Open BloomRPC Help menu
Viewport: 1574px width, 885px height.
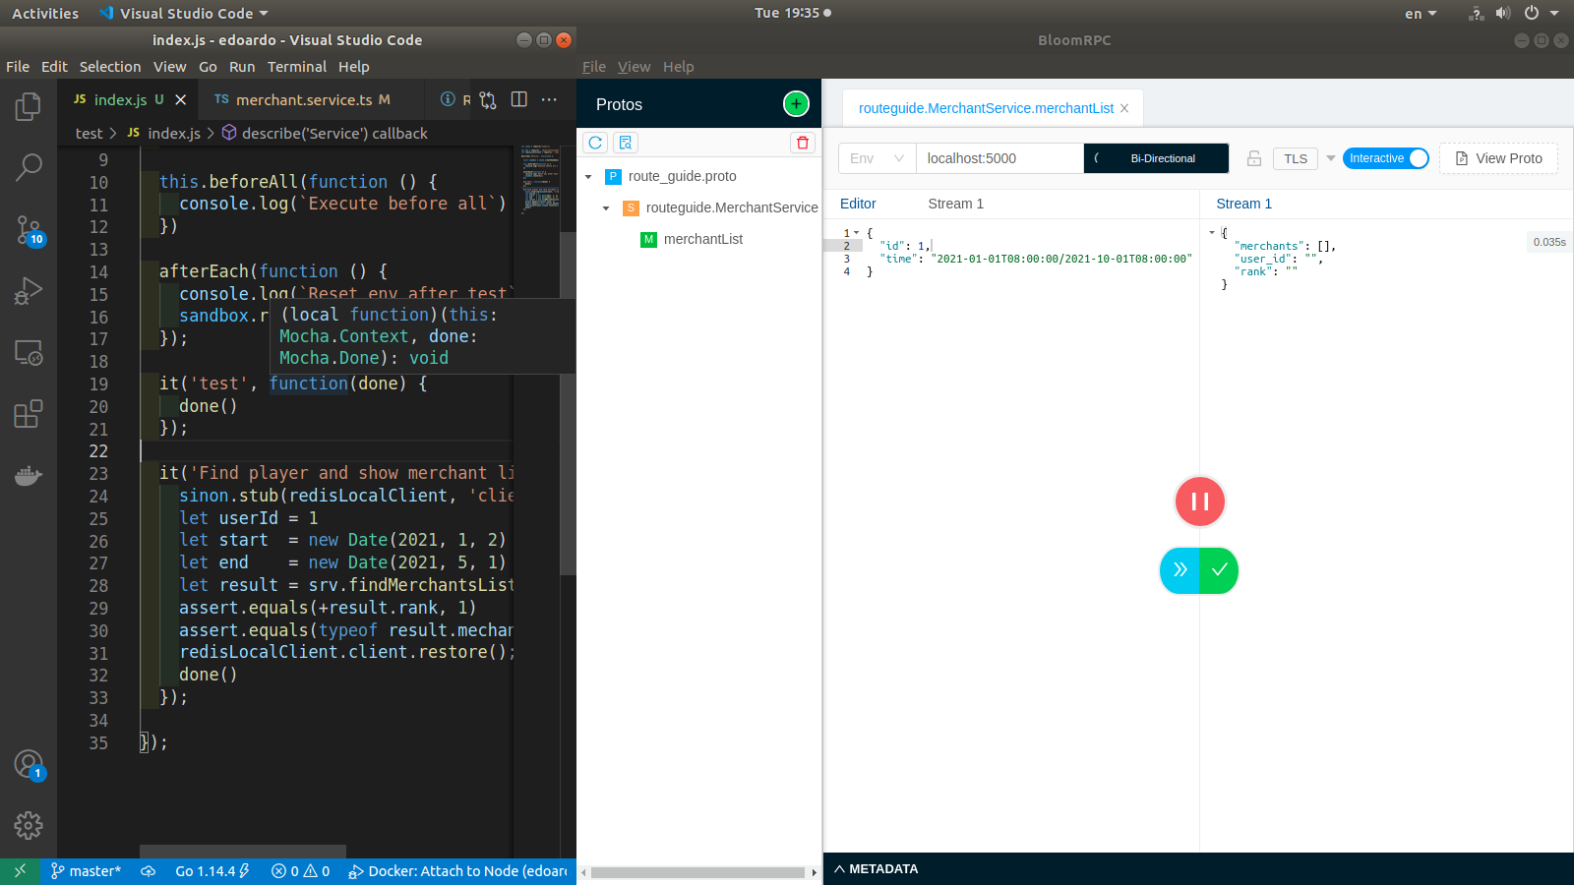[x=678, y=67]
